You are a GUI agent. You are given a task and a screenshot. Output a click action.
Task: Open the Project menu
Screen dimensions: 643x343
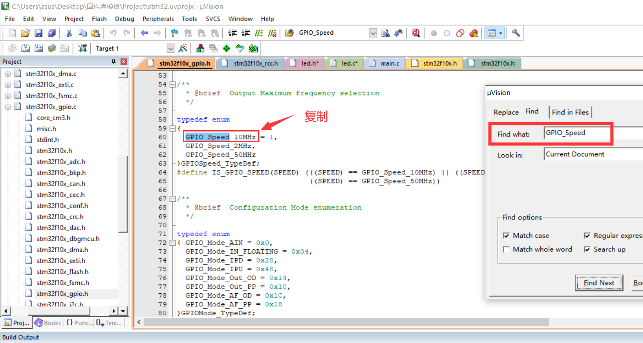[x=74, y=19]
